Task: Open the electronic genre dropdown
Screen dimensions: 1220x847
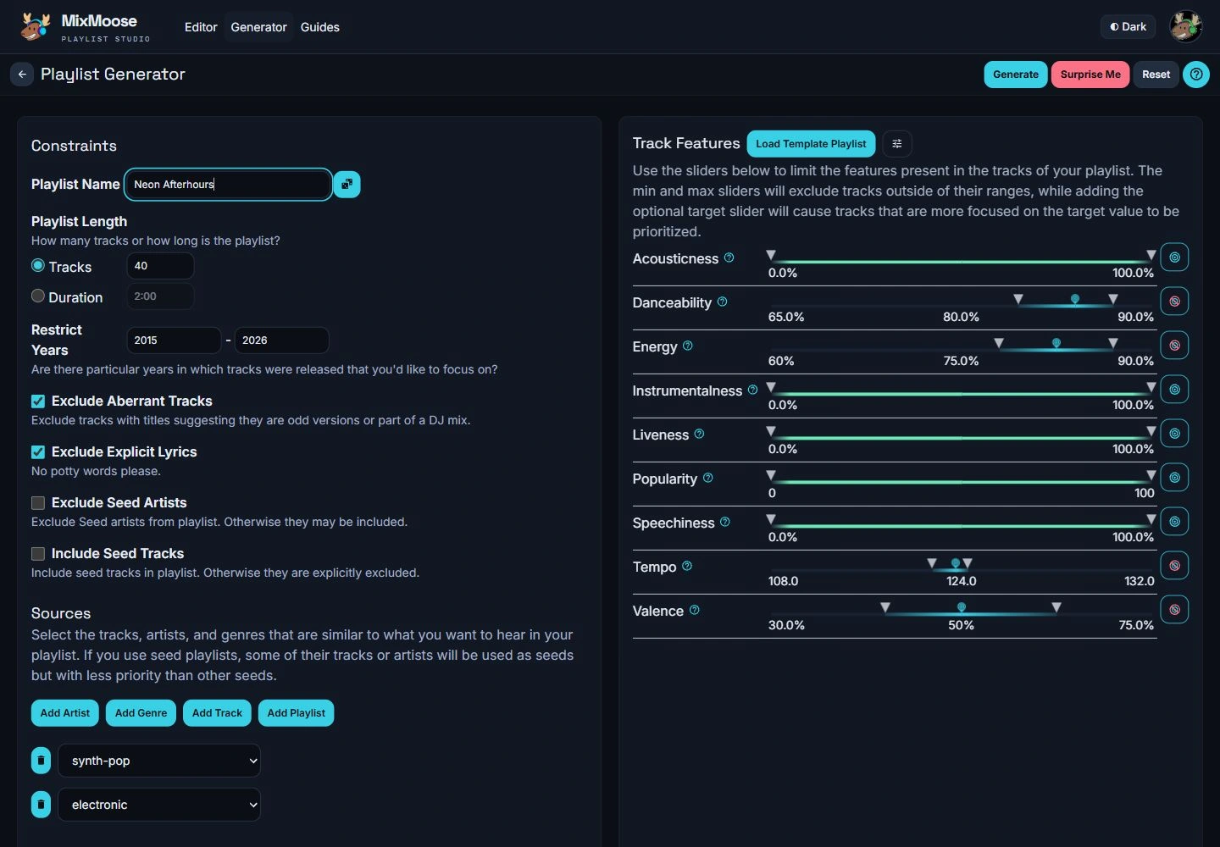Action: [159, 805]
